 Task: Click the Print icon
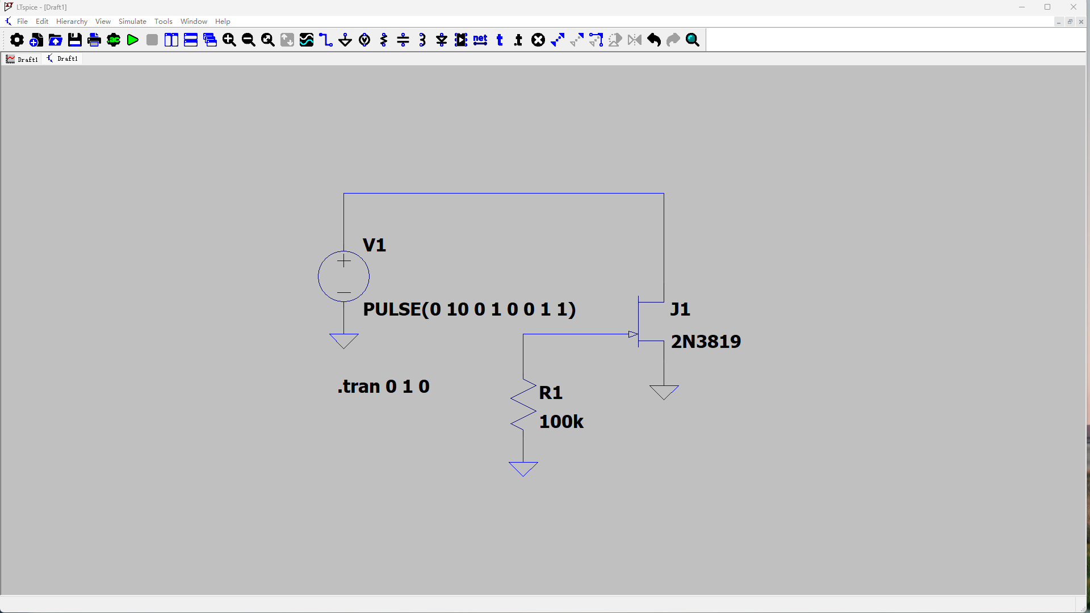point(94,40)
